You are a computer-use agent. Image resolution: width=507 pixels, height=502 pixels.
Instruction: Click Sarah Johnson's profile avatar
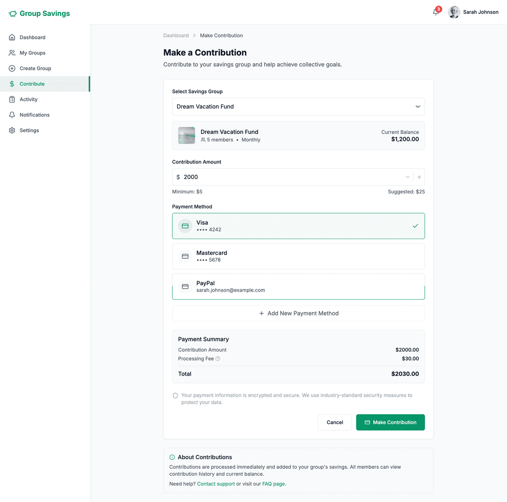454,12
